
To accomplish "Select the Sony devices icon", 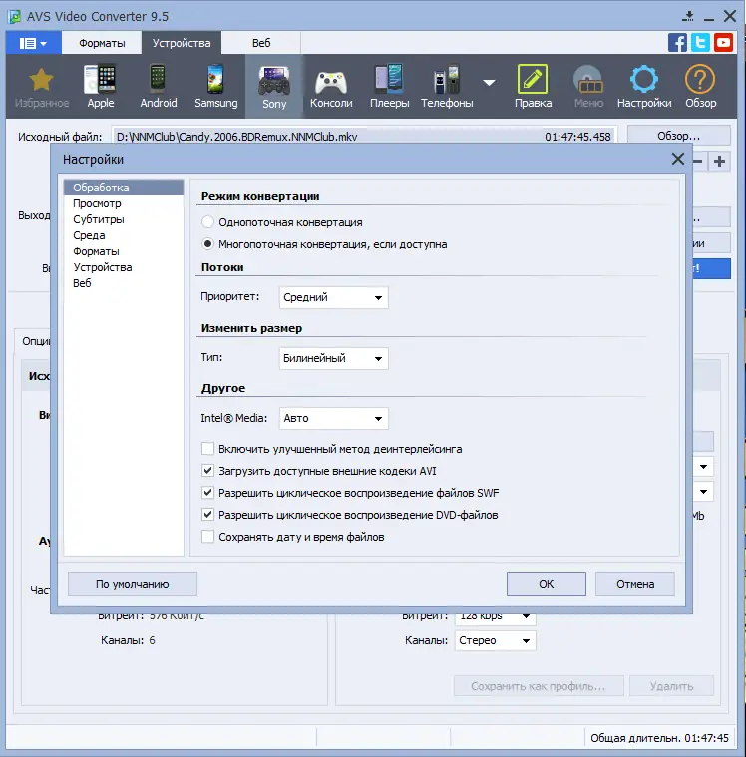I will coord(274,86).
